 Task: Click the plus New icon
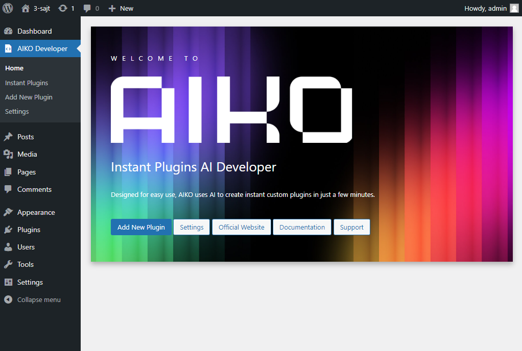112,8
